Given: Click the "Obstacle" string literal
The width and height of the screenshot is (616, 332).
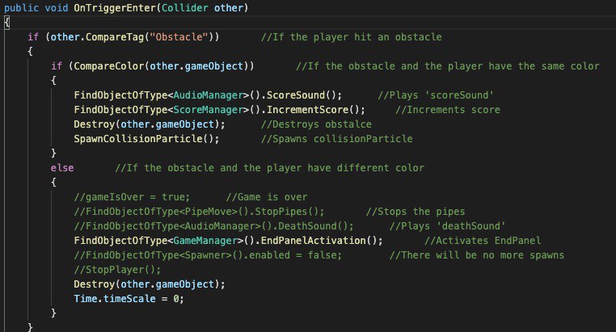Looking at the screenshot, I should coord(179,37).
